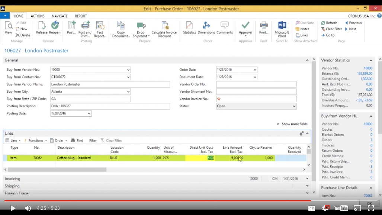Seek using the video progress bar
This screenshot has width=382, height=215.
click(191, 200)
